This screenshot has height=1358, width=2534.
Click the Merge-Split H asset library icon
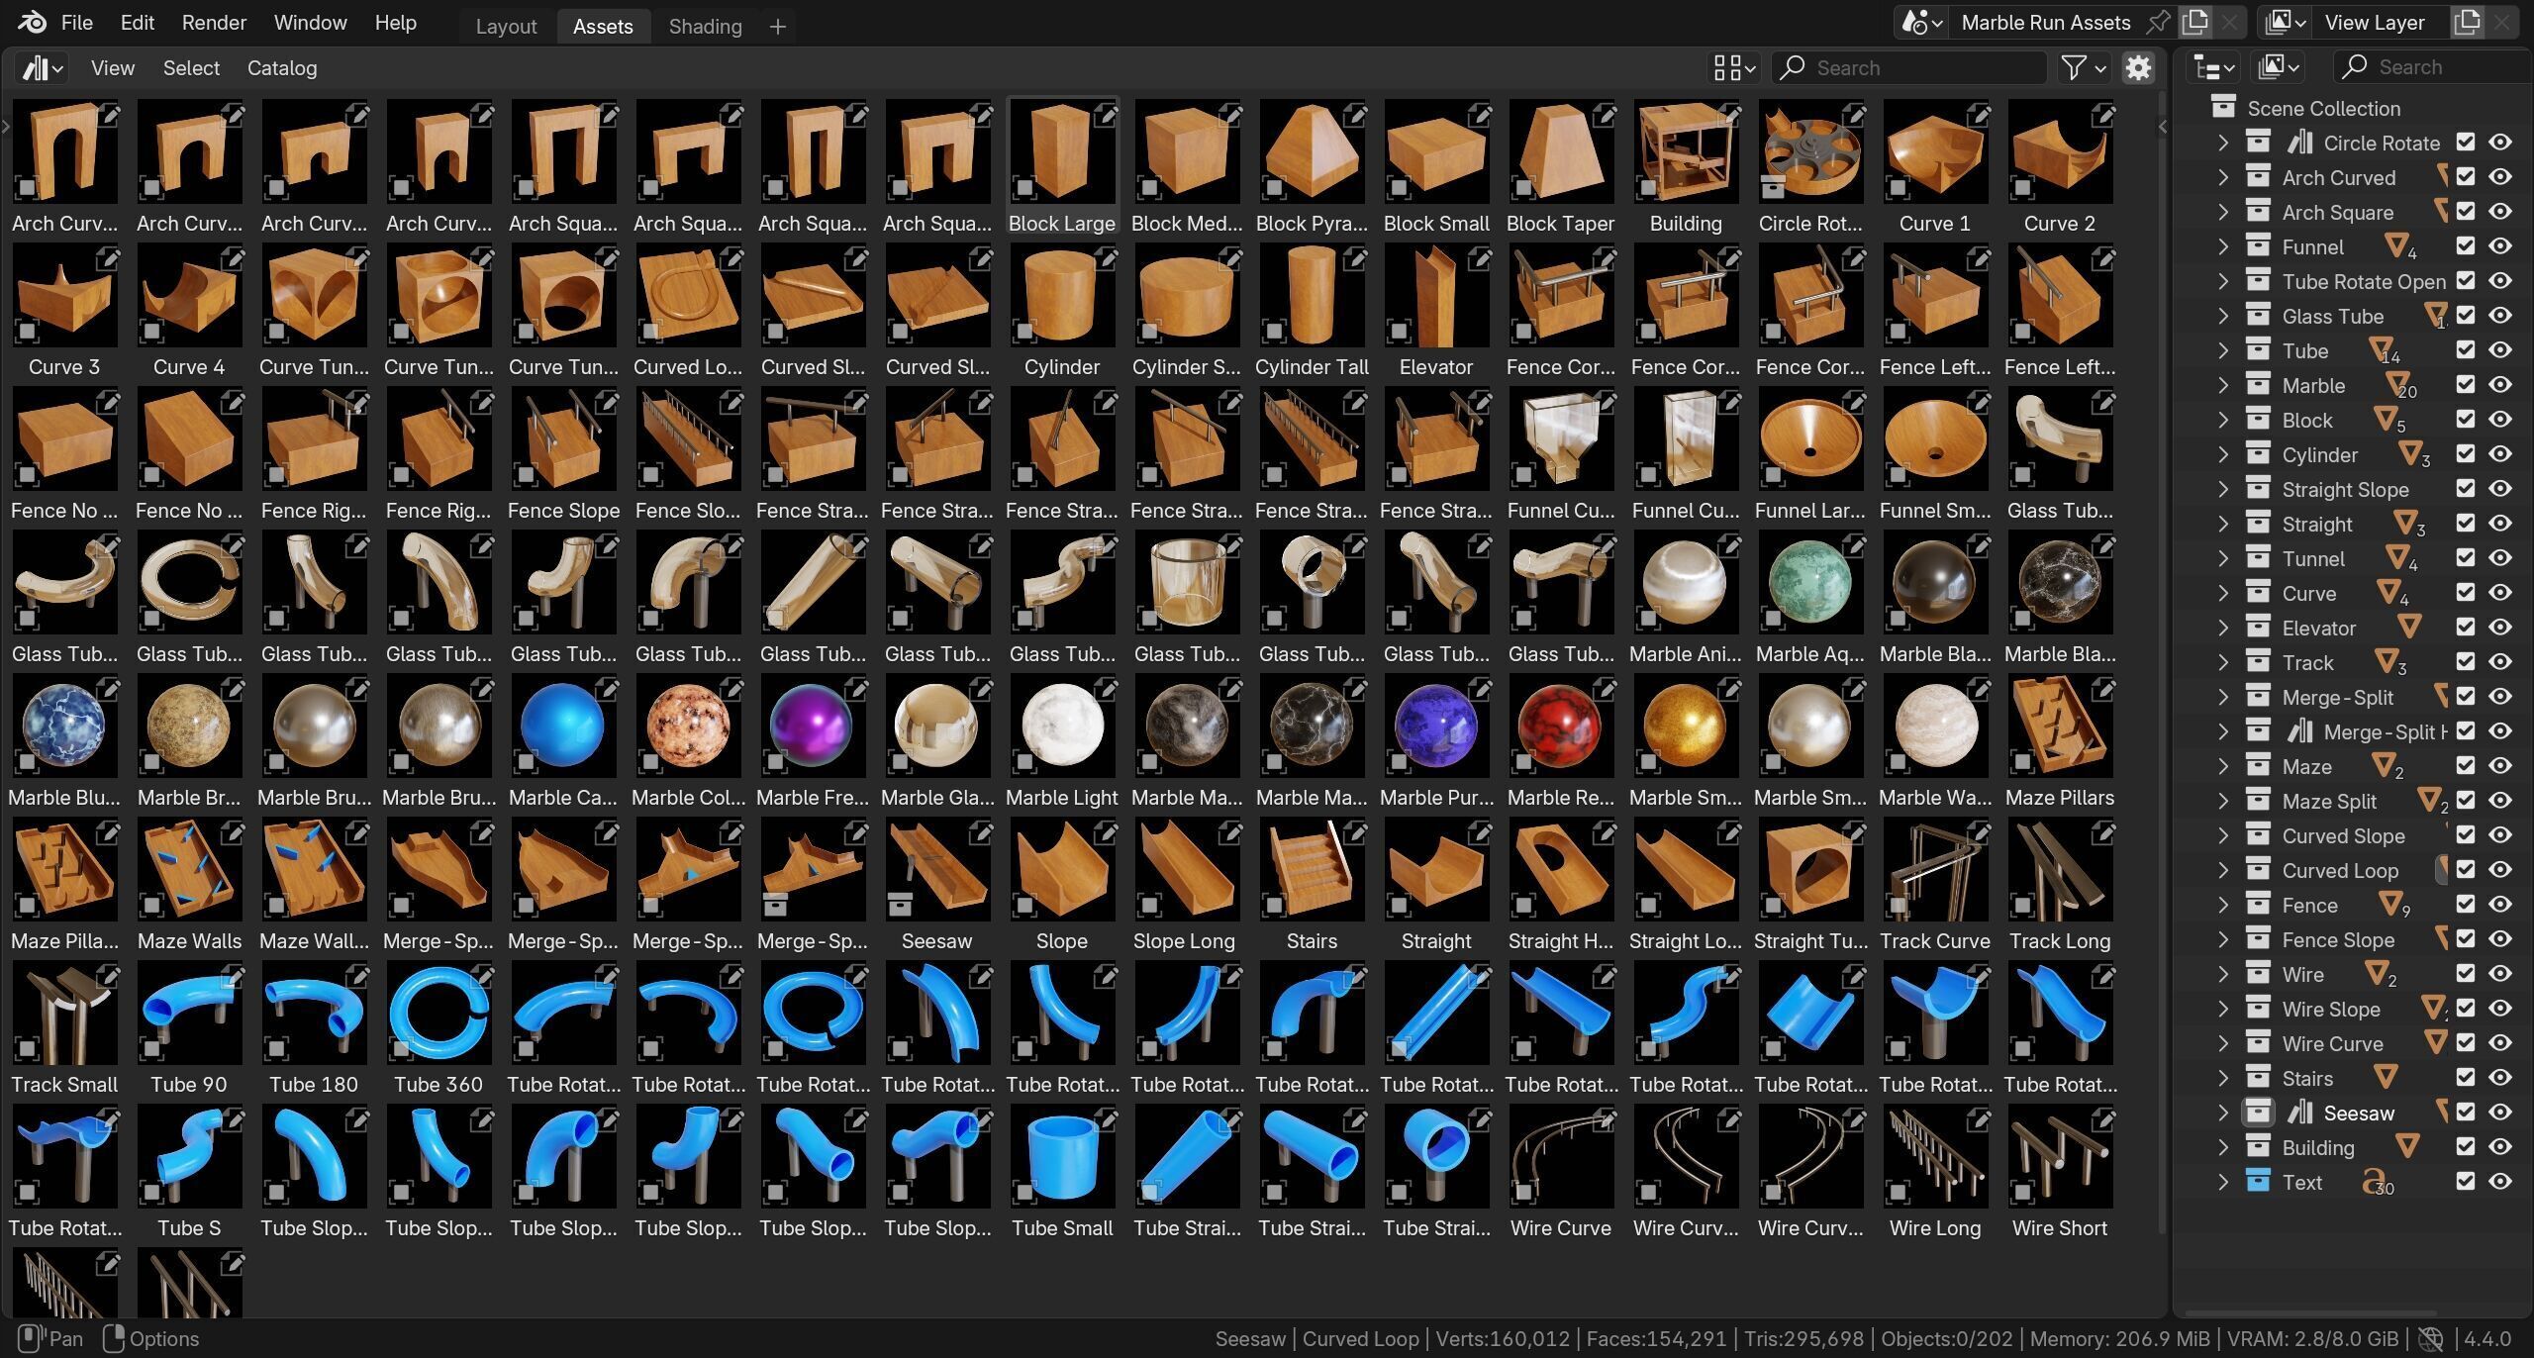coord(2299,731)
